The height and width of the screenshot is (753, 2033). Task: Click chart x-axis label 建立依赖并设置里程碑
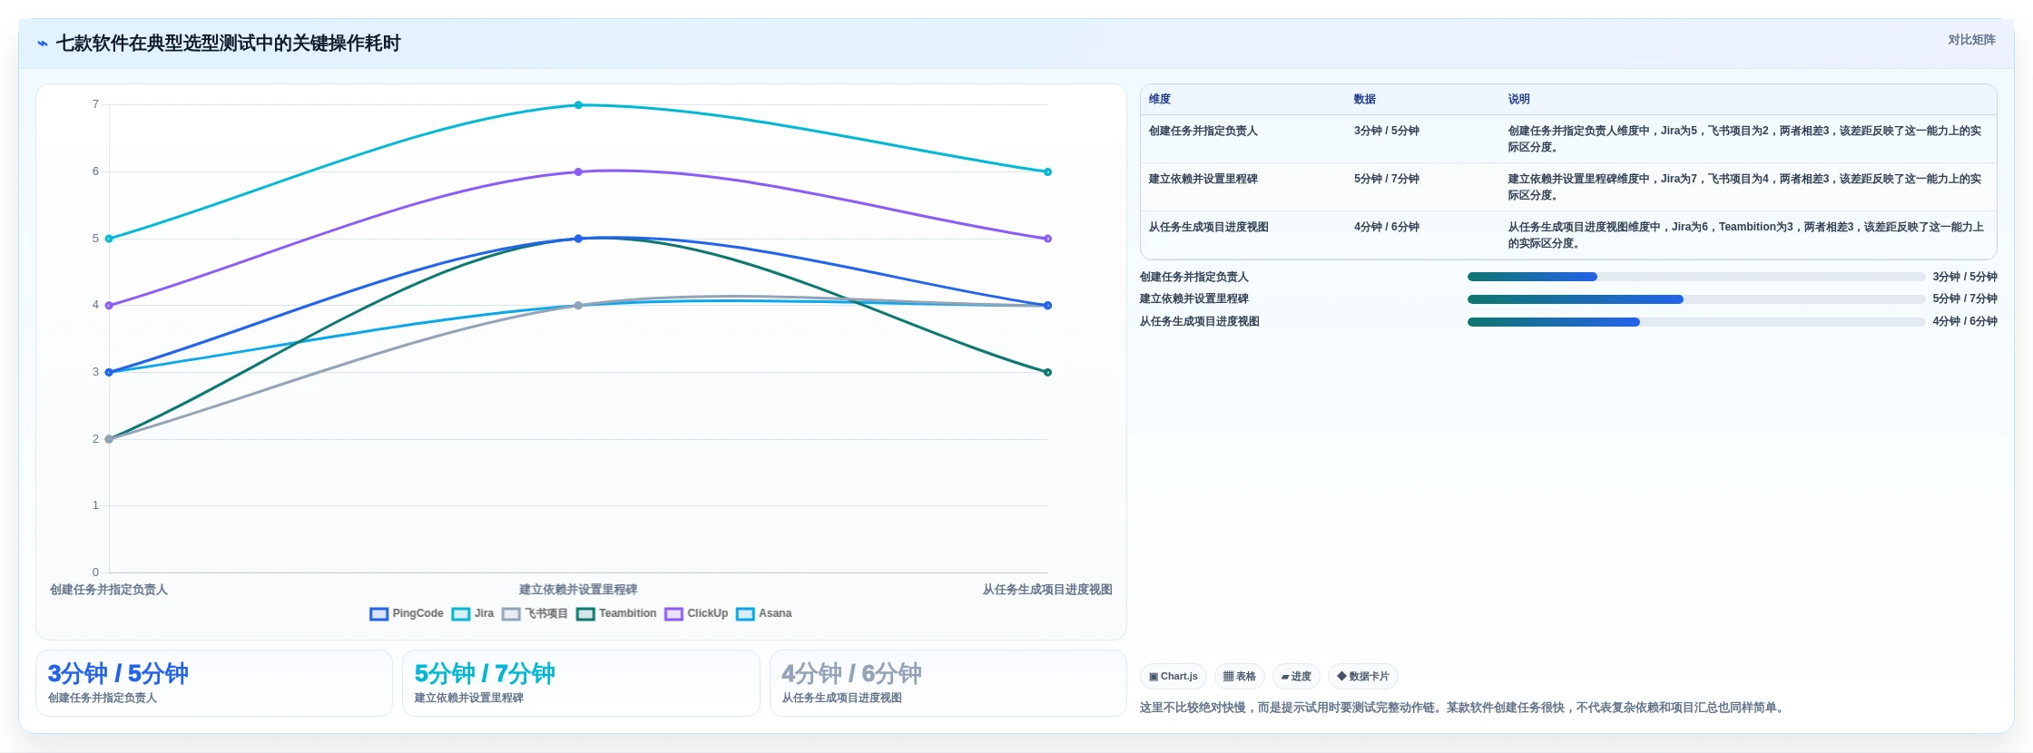click(x=578, y=590)
